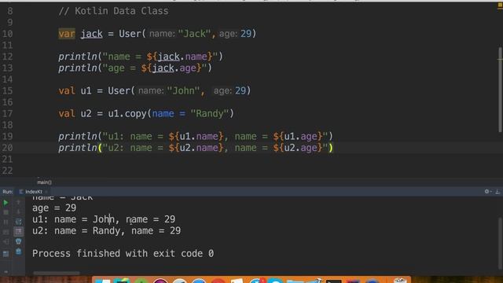Click the main() breadcrumb
The height and width of the screenshot is (283, 503).
[x=44, y=182]
